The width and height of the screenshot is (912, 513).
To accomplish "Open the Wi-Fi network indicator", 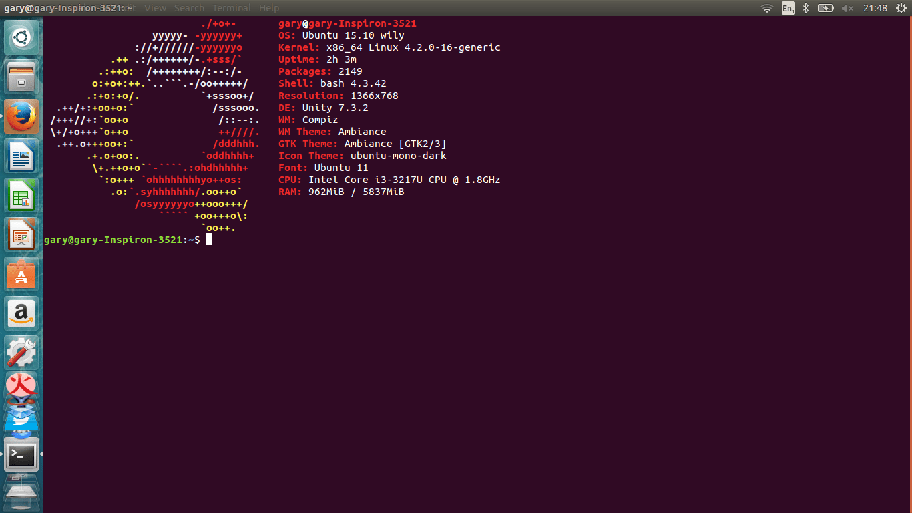I will pyautogui.click(x=767, y=8).
